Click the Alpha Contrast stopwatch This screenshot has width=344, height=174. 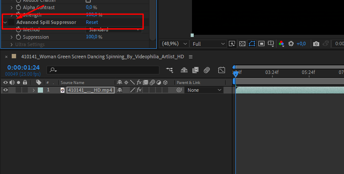tap(18, 7)
